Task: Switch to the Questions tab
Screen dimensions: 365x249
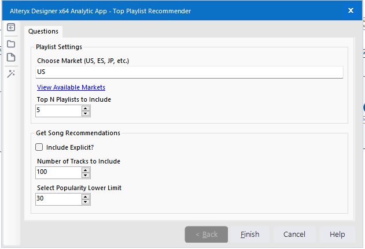Action: [43, 31]
